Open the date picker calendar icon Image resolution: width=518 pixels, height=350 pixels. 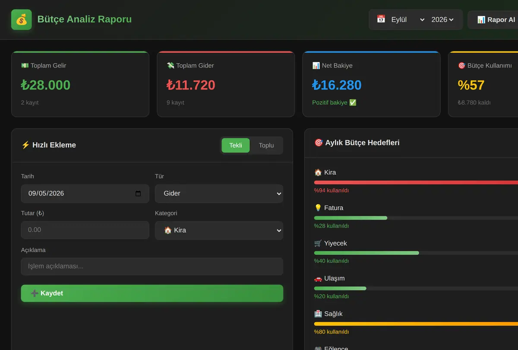(x=138, y=193)
